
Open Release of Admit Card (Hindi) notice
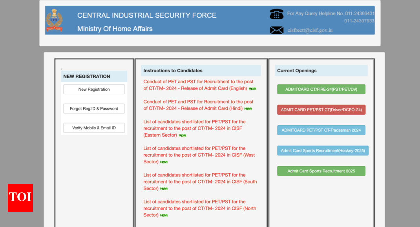pyautogui.click(x=198, y=105)
